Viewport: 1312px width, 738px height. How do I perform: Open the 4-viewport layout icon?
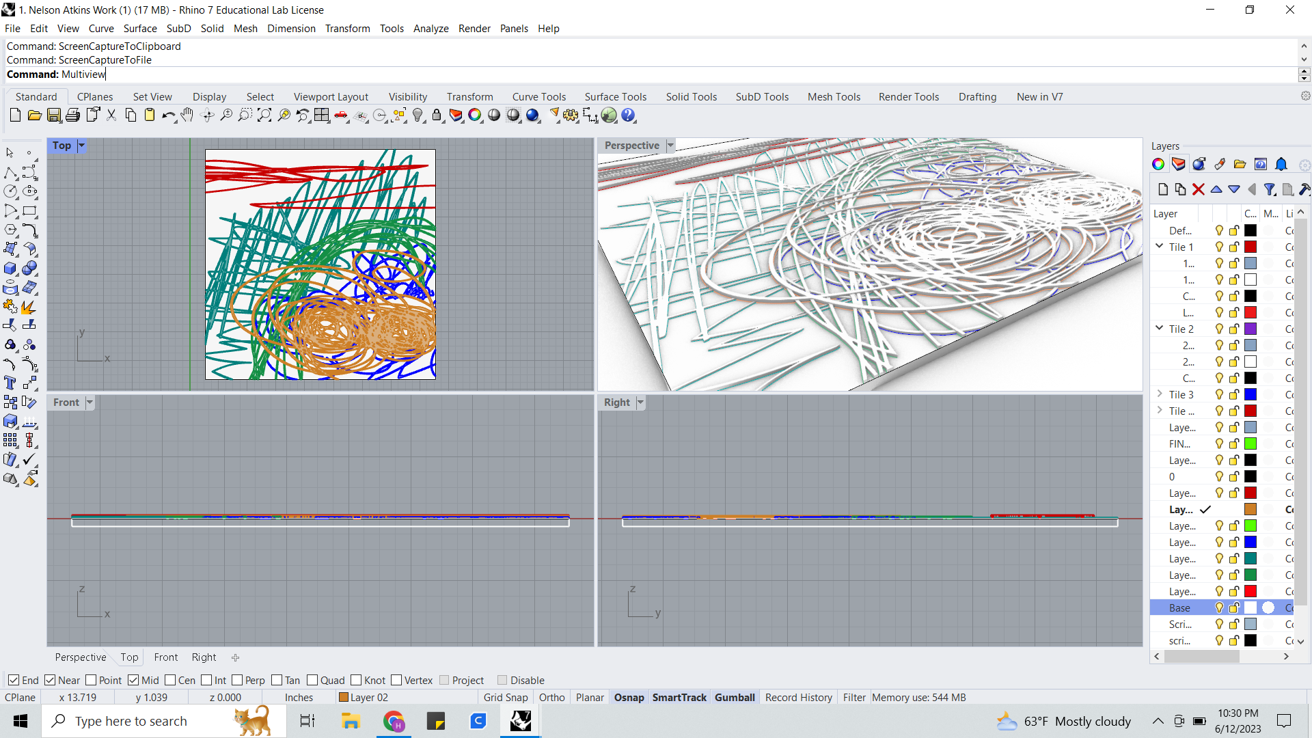click(x=321, y=115)
